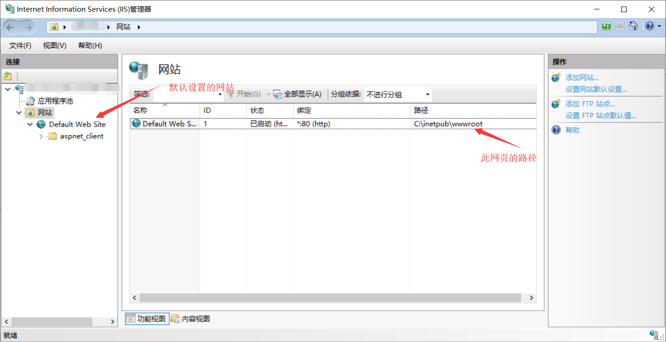This screenshot has width=666, height=342.
Task: Click the 开始(G) filter button
Action: click(243, 94)
